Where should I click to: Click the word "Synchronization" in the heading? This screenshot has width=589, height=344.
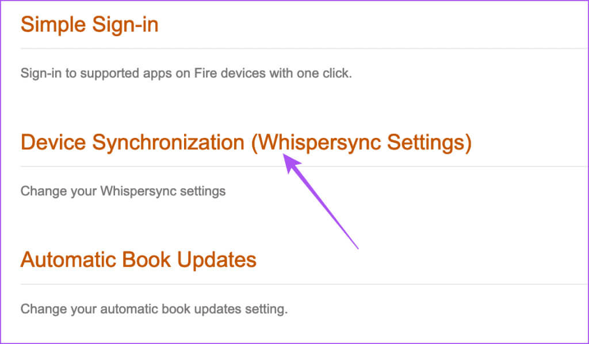[168, 142]
